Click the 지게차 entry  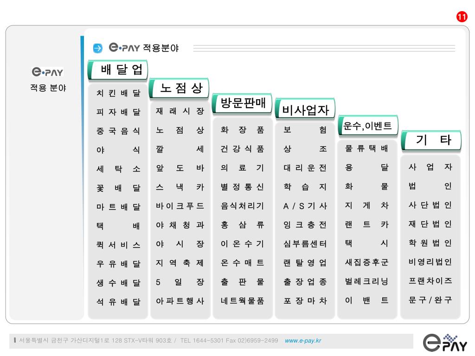tap(366, 205)
